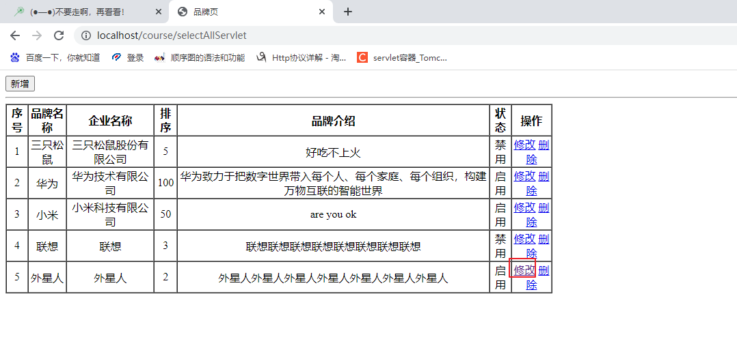
Task: Click the 新增 button
Action: pos(20,84)
